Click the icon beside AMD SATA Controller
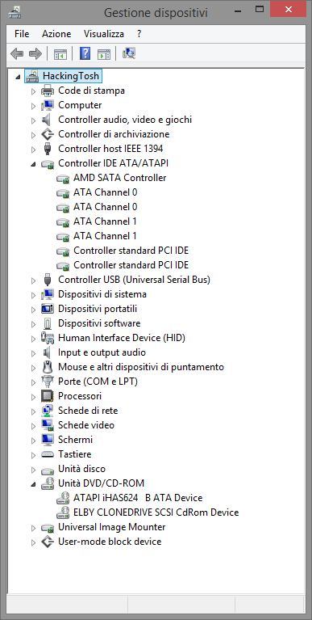The width and height of the screenshot is (312, 620). [x=63, y=179]
